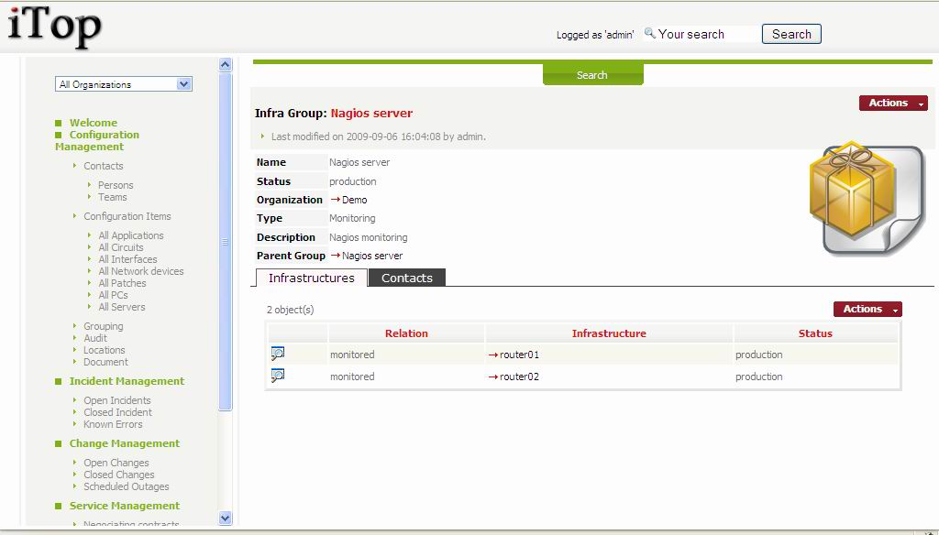Select All Network devices in the sidebar

pyautogui.click(x=141, y=271)
